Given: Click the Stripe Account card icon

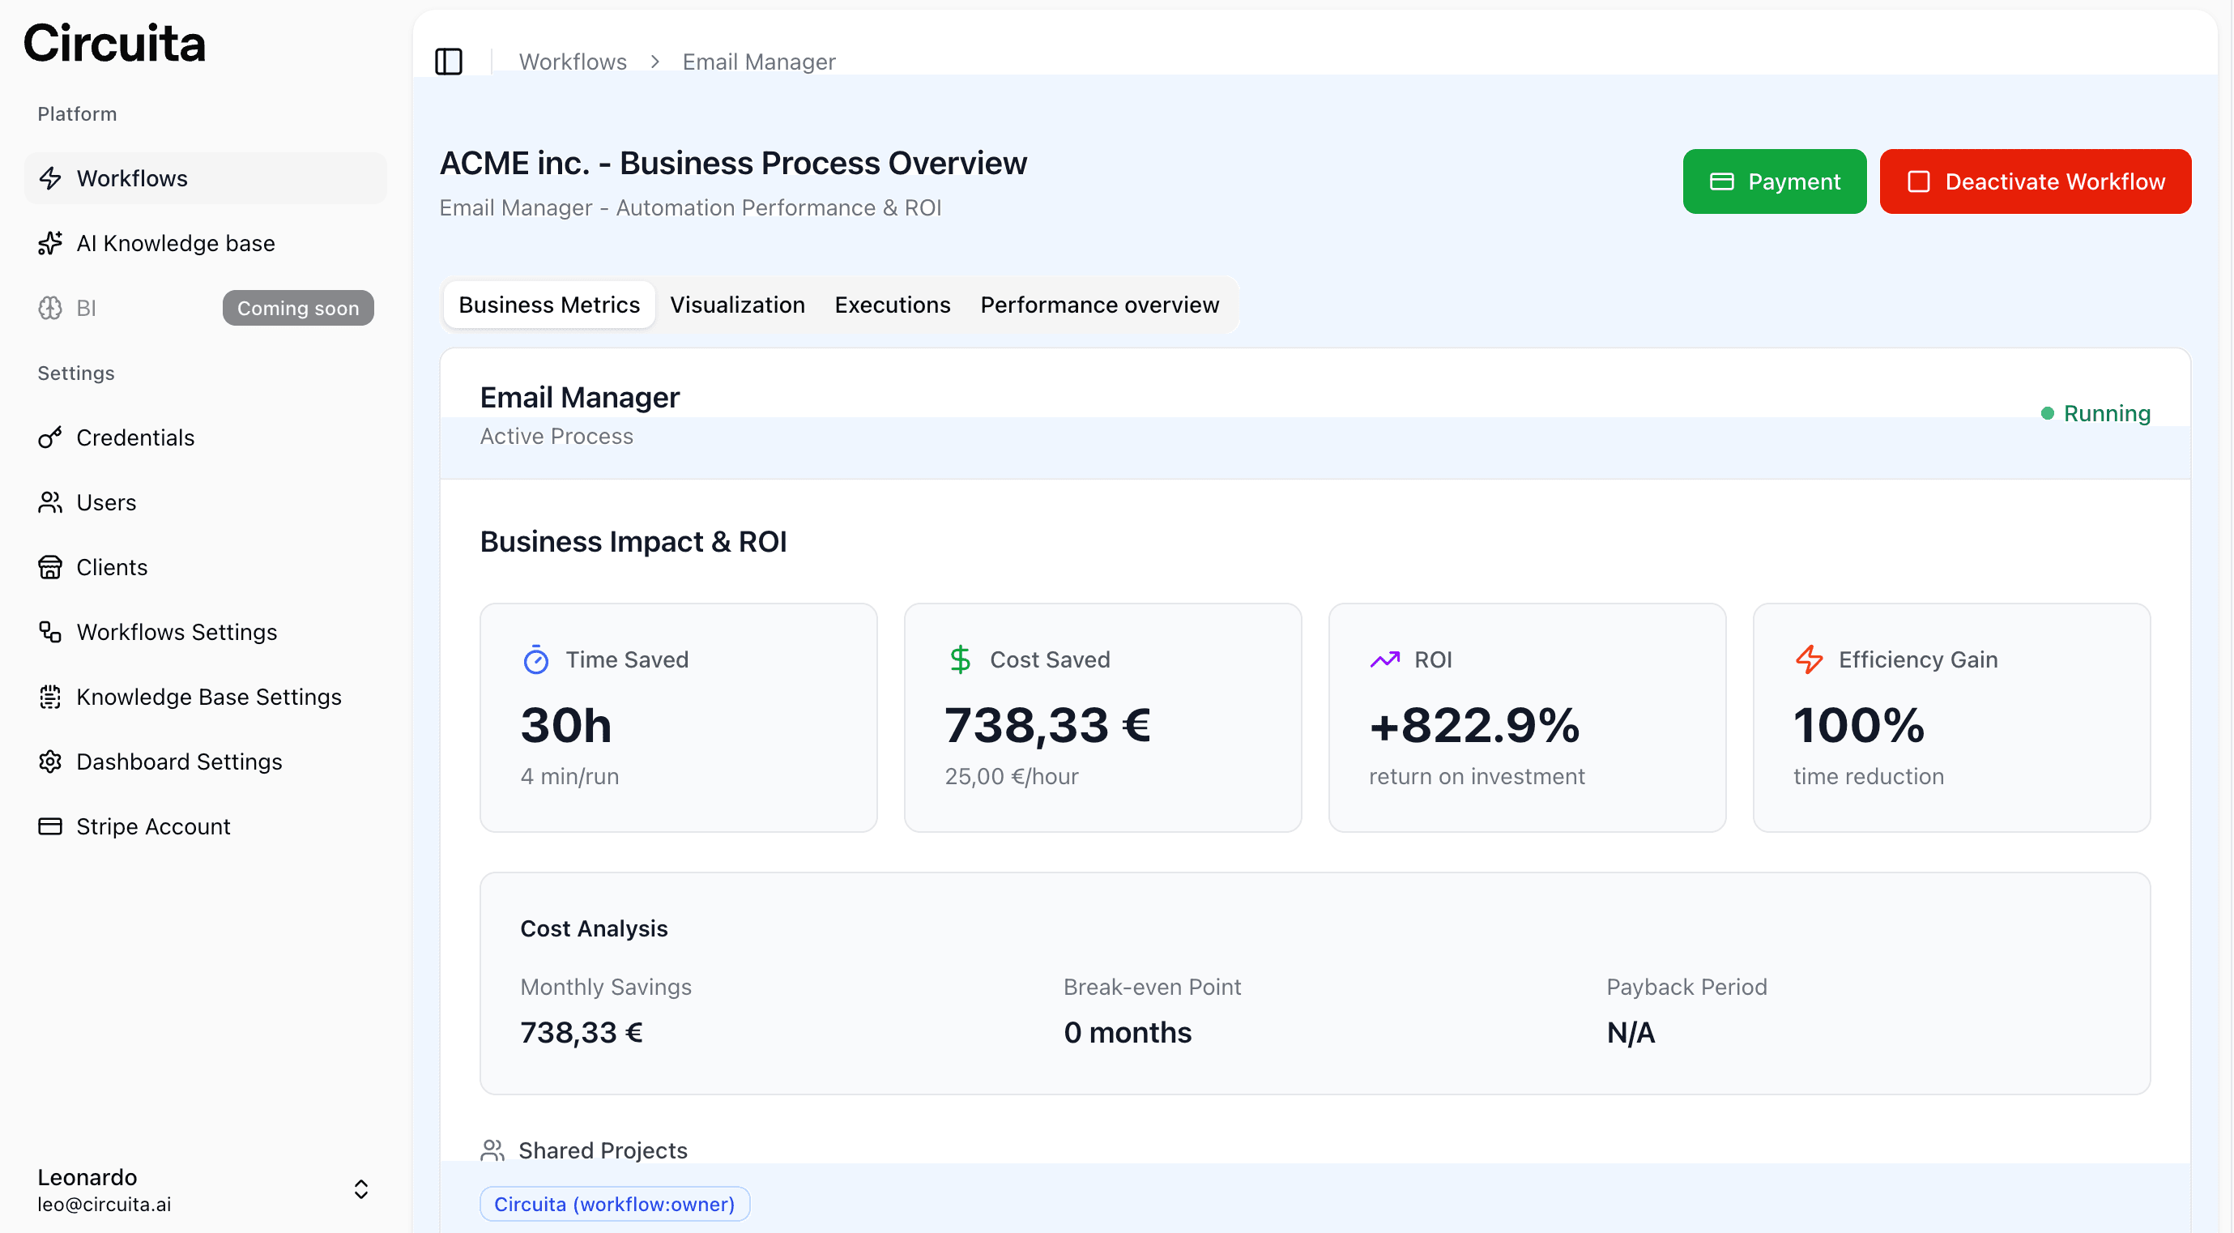Looking at the screenshot, I should coord(50,826).
